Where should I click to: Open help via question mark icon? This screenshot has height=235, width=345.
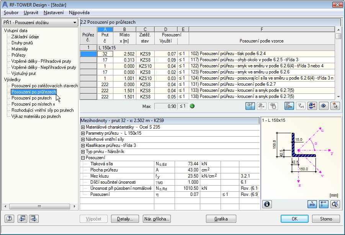point(9,219)
